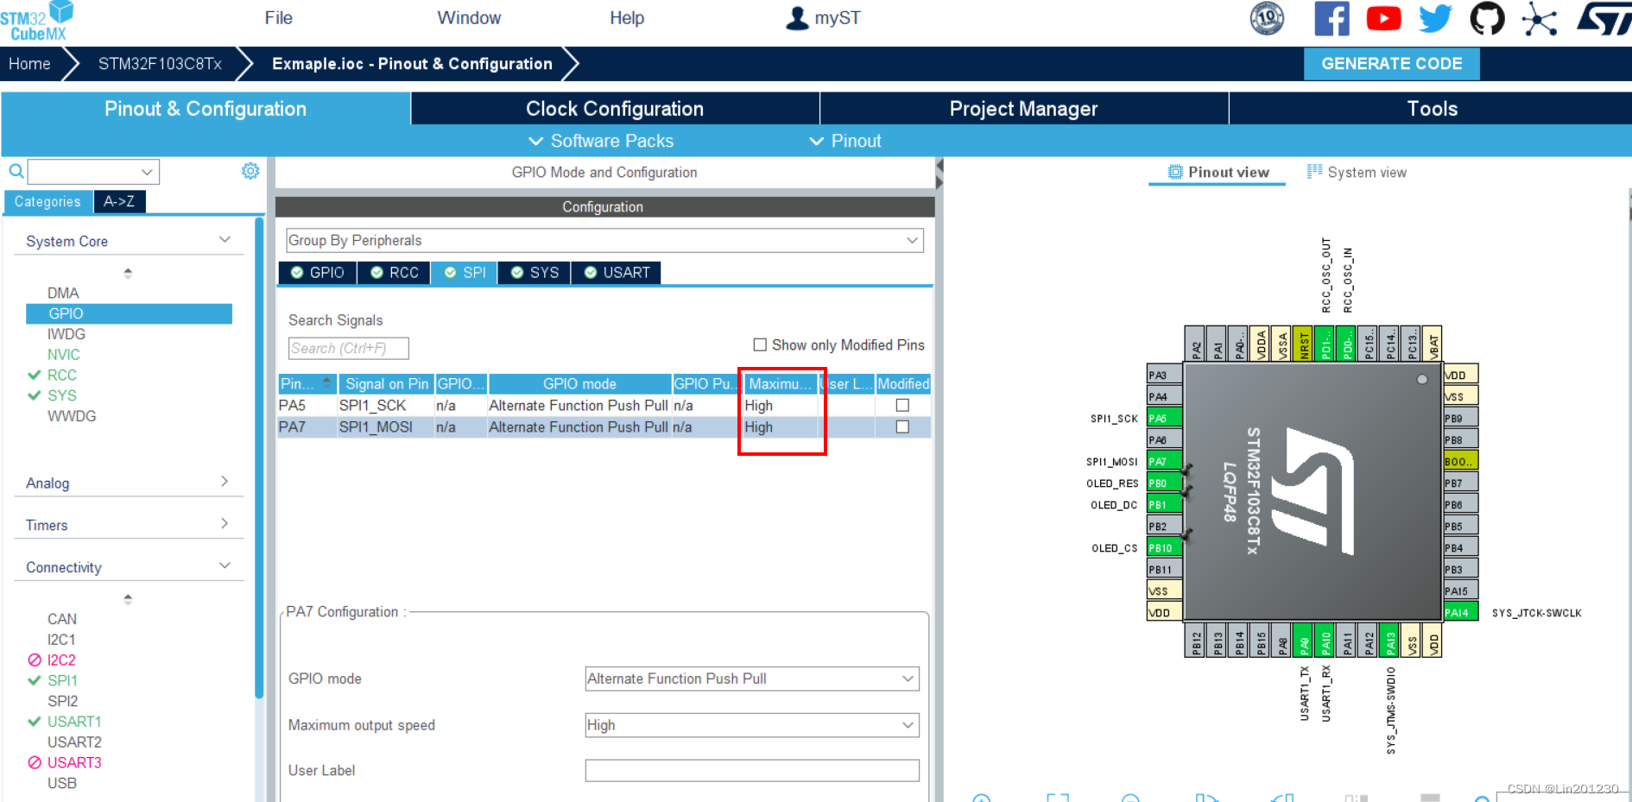Click the 10-year anniversary badge icon
Image resolution: width=1632 pixels, height=802 pixels.
[x=1267, y=18]
